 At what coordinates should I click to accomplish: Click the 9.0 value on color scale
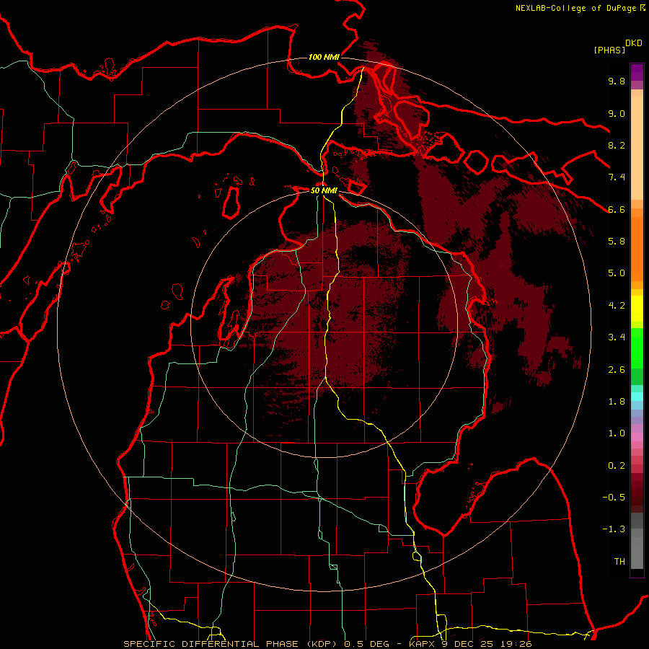(x=617, y=113)
